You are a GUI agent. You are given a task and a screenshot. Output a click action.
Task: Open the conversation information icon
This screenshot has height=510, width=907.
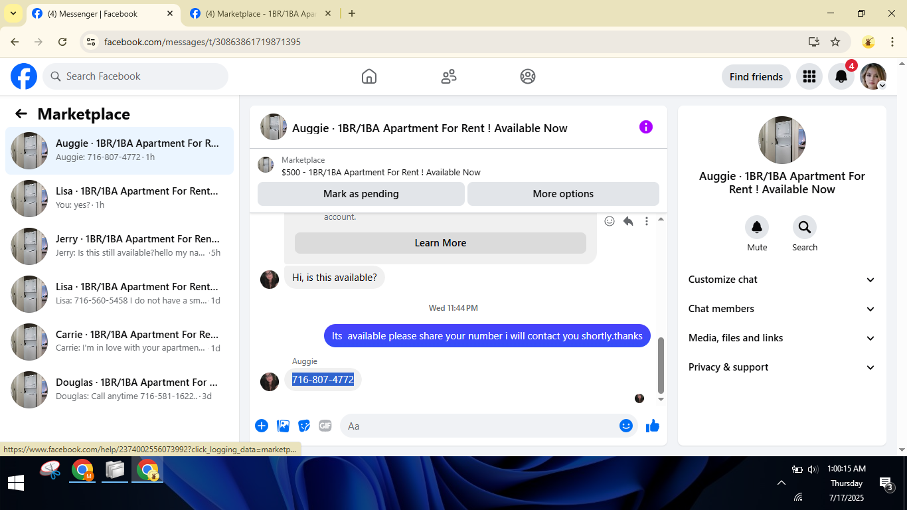pyautogui.click(x=646, y=127)
